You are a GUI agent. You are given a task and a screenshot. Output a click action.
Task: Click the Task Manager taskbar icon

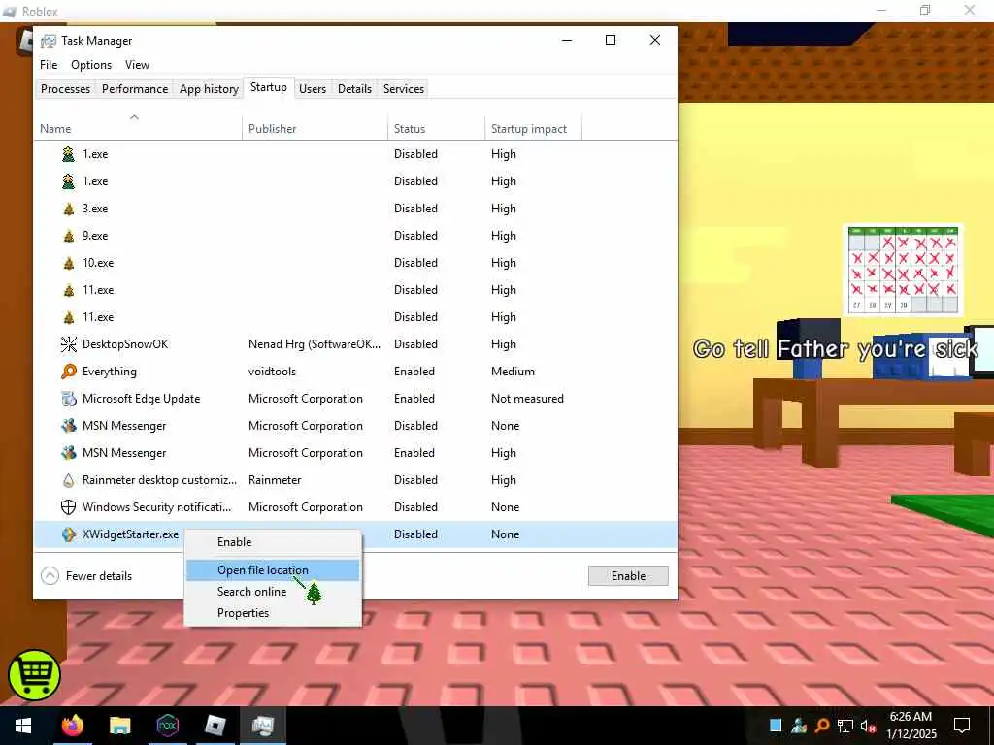click(x=262, y=726)
